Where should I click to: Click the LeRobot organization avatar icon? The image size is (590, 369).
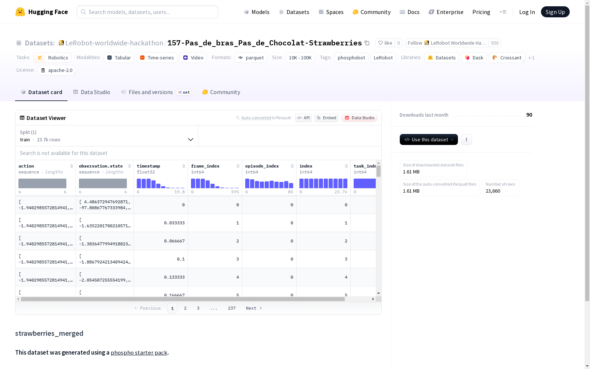(61, 43)
